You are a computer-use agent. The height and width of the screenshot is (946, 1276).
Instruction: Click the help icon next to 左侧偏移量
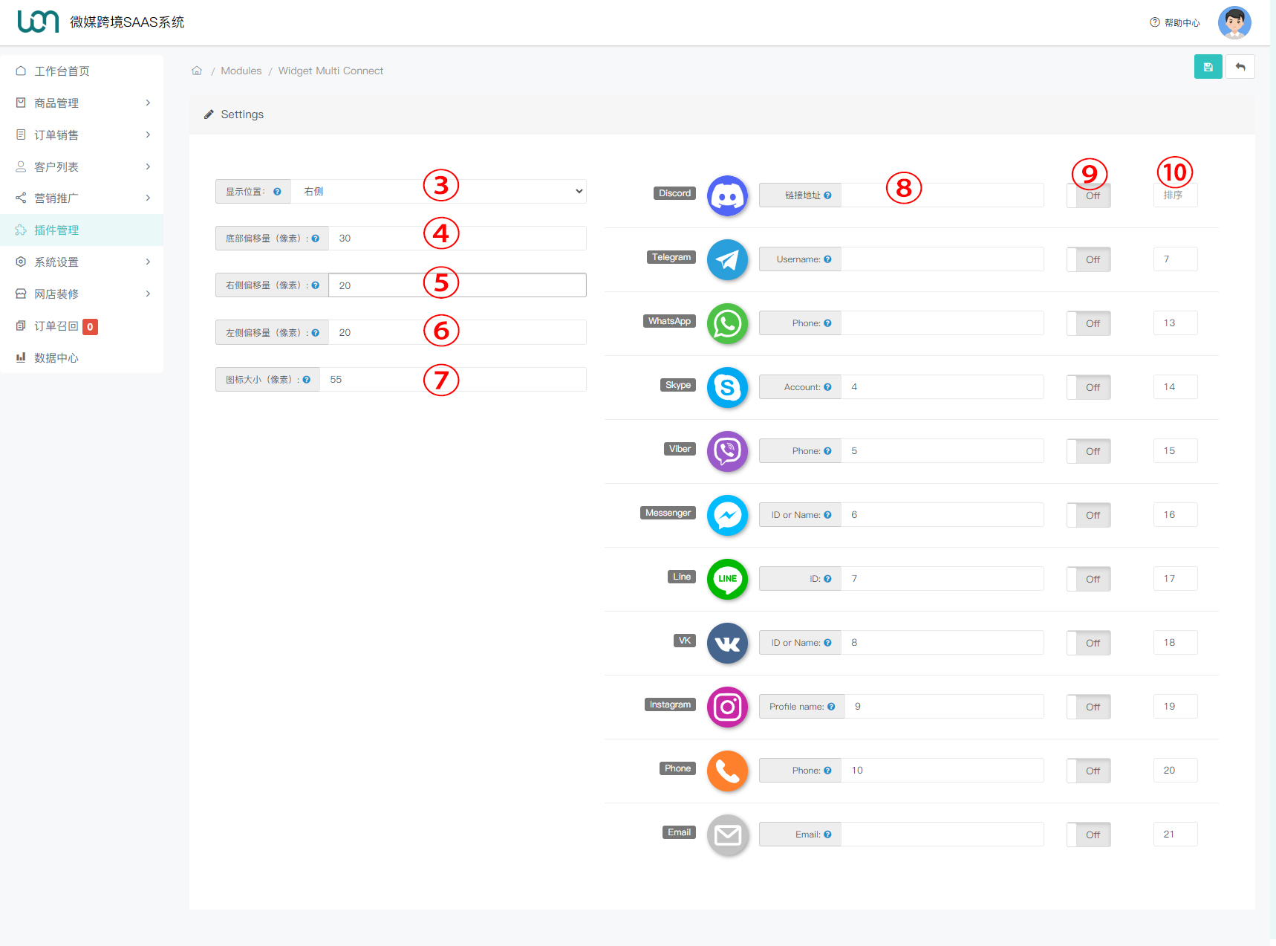pos(316,333)
